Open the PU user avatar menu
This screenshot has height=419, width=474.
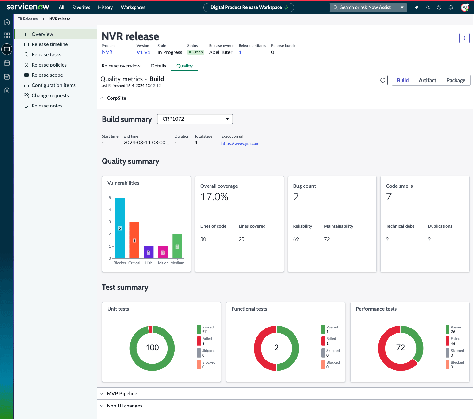pos(465,7)
